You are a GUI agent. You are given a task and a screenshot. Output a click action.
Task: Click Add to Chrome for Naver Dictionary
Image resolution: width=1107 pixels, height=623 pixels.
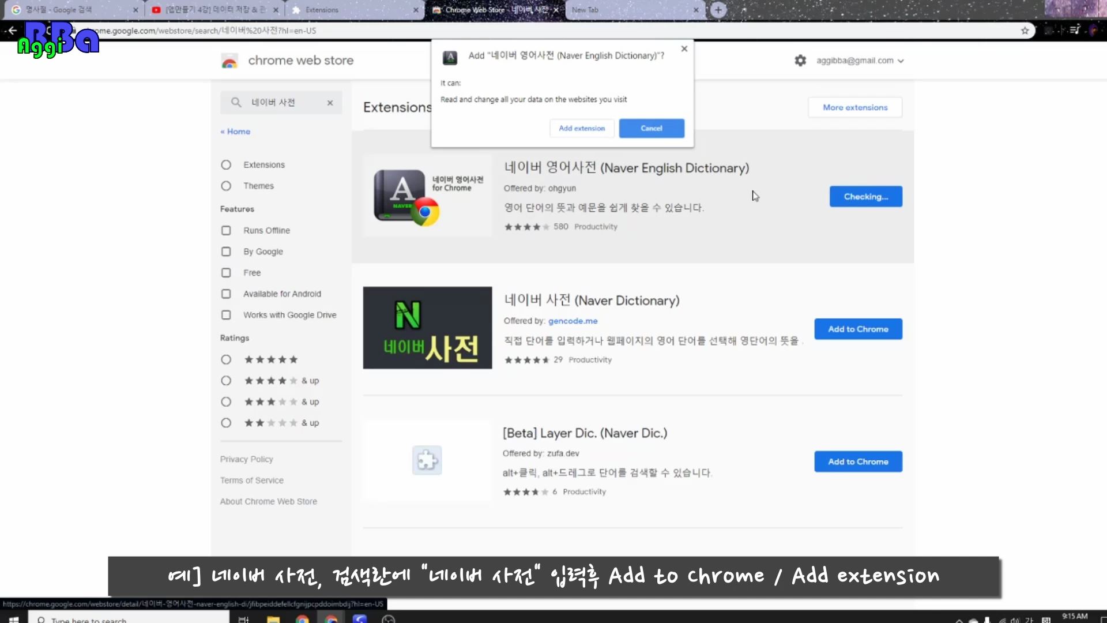(858, 329)
